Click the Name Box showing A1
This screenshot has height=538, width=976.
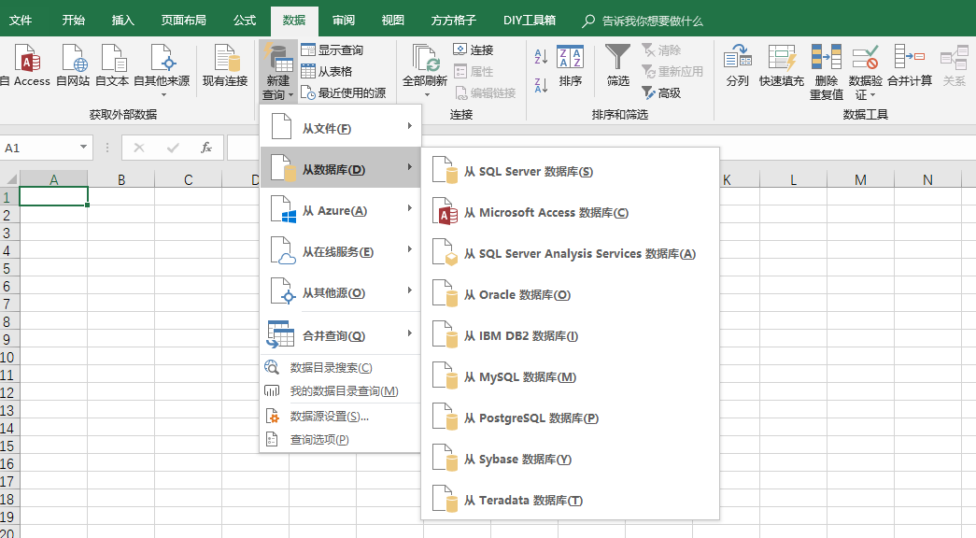click(38, 148)
